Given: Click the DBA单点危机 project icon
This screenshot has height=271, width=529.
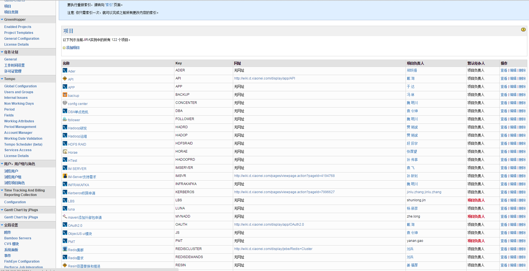Looking at the screenshot, I should click(x=65, y=111).
